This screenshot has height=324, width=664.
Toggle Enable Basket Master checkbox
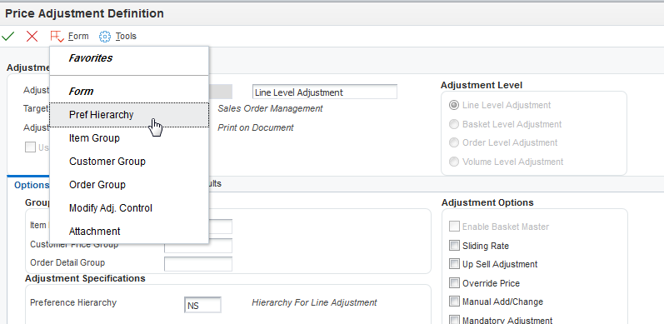(454, 227)
